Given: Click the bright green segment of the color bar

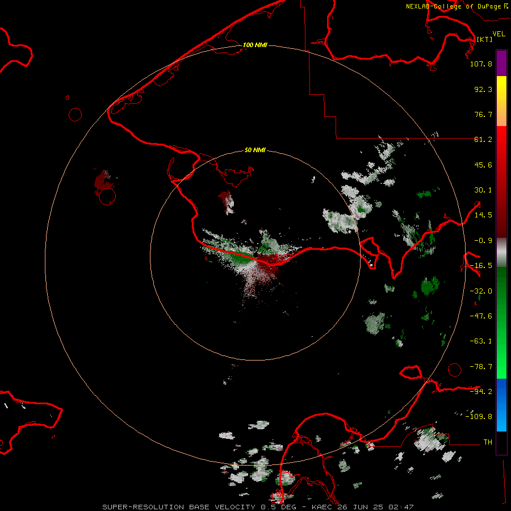Looking at the screenshot, I should point(501,322).
